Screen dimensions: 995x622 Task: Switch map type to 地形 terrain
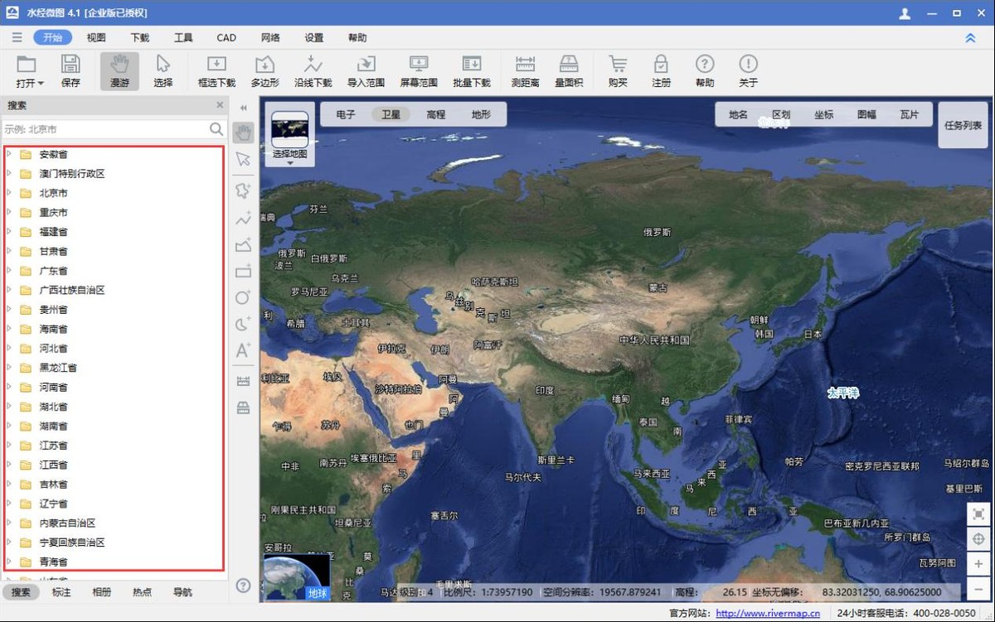tap(481, 114)
